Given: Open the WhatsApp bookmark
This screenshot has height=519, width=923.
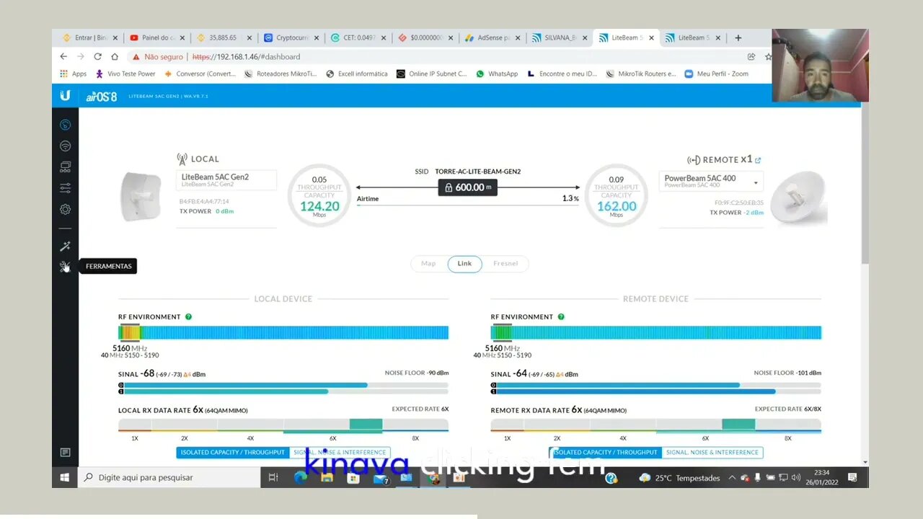Looking at the screenshot, I should coord(497,74).
